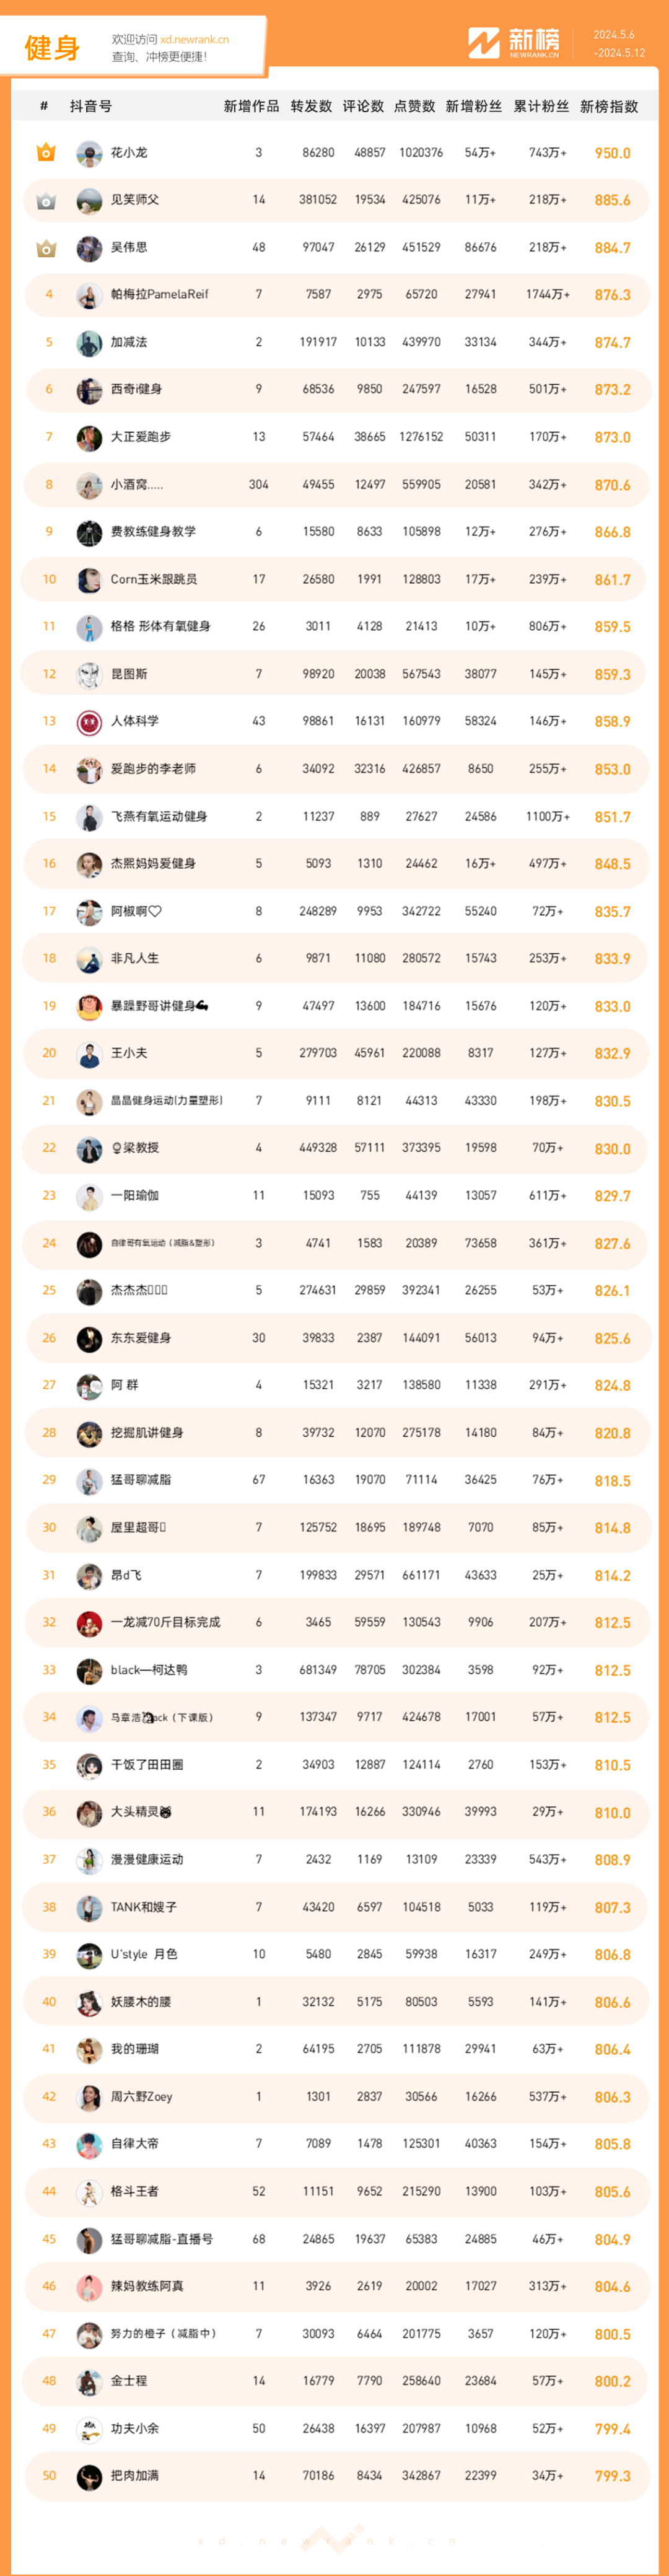
Task: Click the 2024.5.6-2024.5.12 date range
Action: (619, 43)
